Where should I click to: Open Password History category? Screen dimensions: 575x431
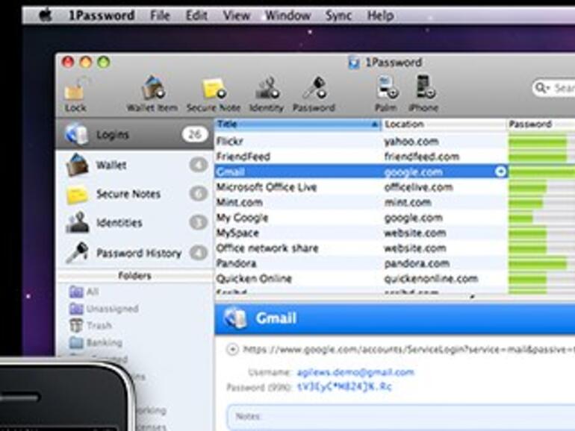coord(134,253)
